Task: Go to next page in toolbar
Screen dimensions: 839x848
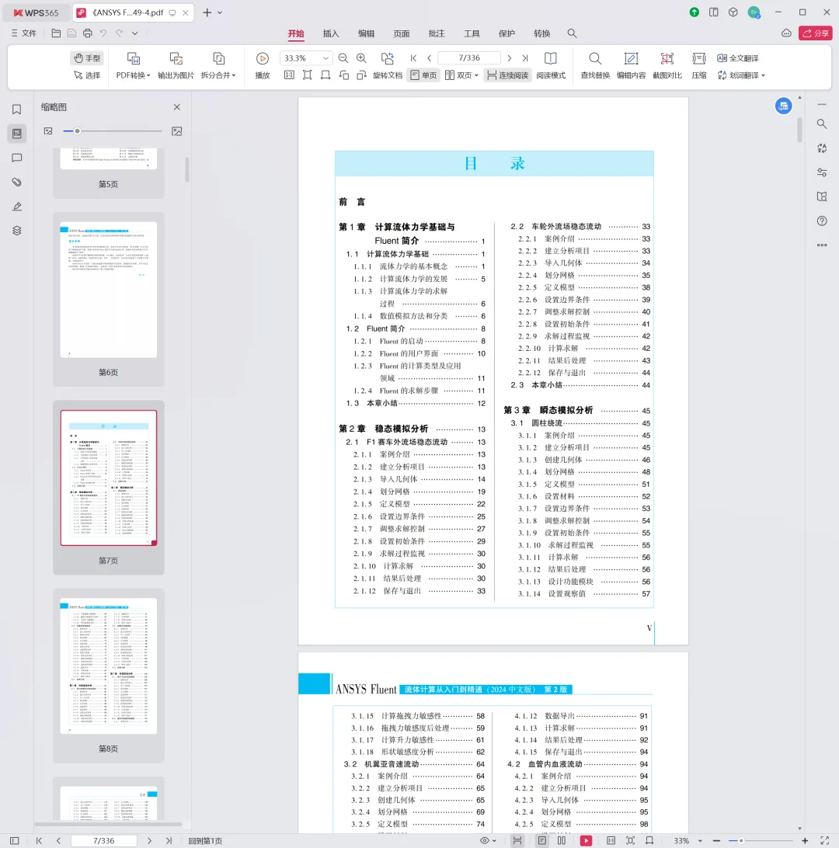Action: (x=509, y=58)
